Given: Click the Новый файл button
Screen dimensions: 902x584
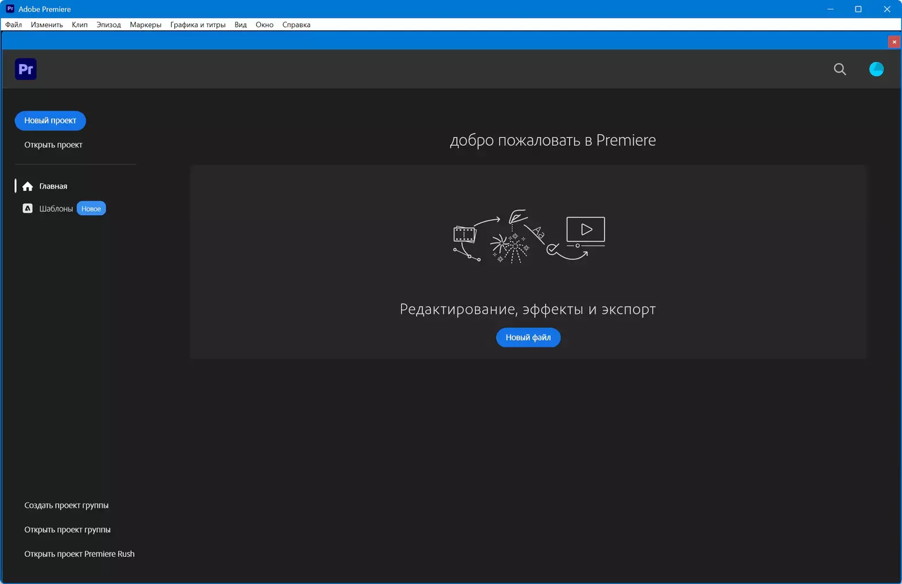Looking at the screenshot, I should 528,337.
